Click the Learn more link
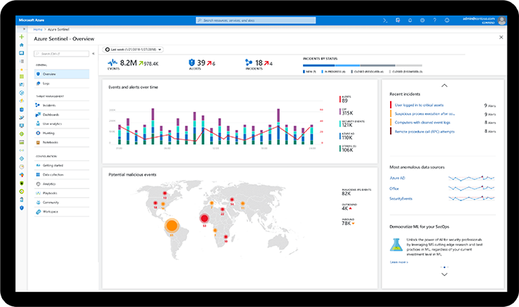This screenshot has height=307, width=519. point(399,262)
